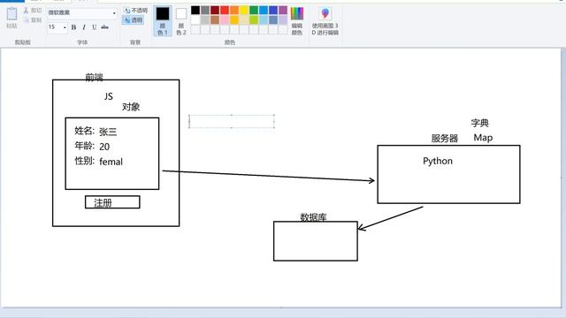Click the 性别: label on the canvas
Screen dimensions: 566x318
click(84, 161)
